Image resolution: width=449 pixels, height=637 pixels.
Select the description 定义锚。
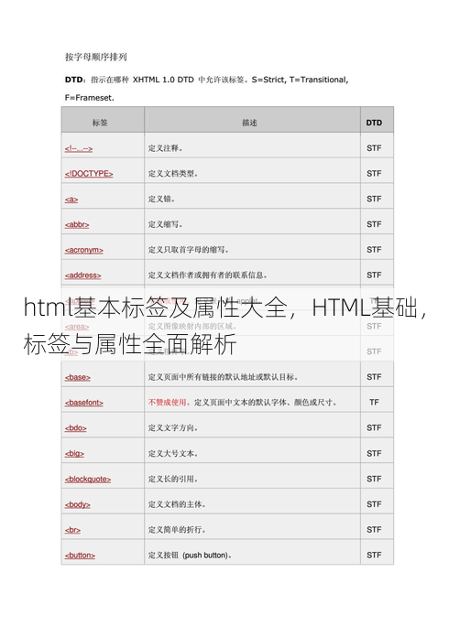click(162, 200)
